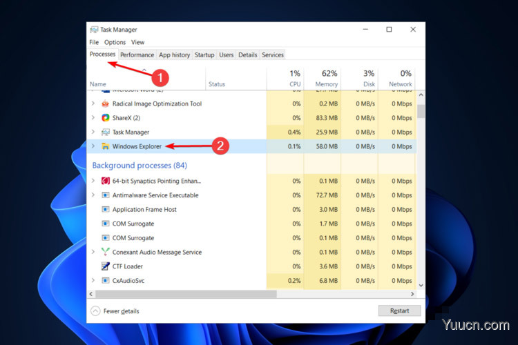Open the Startup tab
This screenshot has width=518, height=345.
click(204, 55)
